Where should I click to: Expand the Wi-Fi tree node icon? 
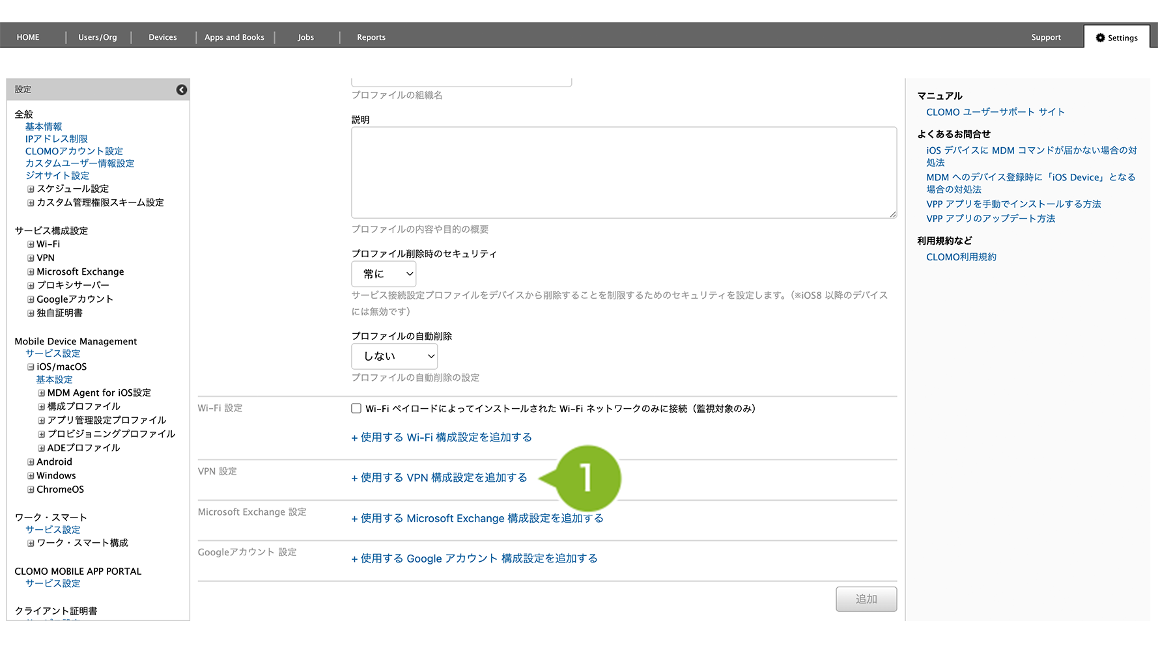[31, 245]
